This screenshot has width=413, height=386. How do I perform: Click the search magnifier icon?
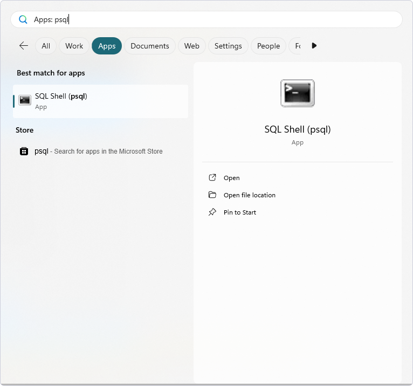(23, 19)
